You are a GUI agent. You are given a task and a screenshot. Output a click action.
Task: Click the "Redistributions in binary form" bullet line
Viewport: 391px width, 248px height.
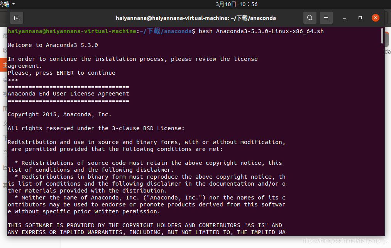pyautogui.click(x=150, y=177)
